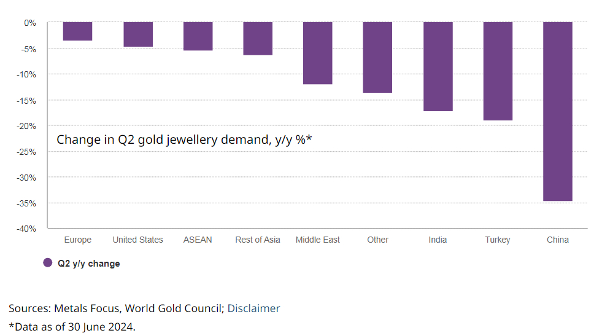
Task: Select the Turkey bar
Action: [x=498, y=71]
